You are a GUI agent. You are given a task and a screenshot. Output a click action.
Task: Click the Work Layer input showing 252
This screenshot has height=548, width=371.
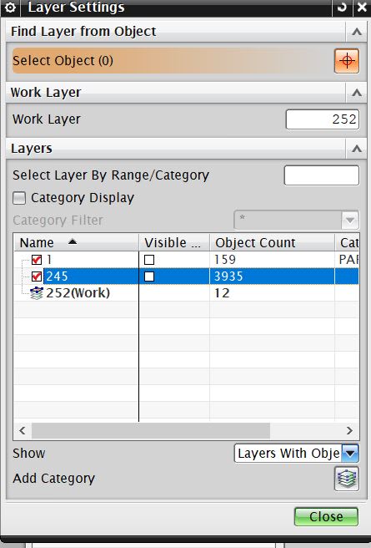click(x=322, y=119)
